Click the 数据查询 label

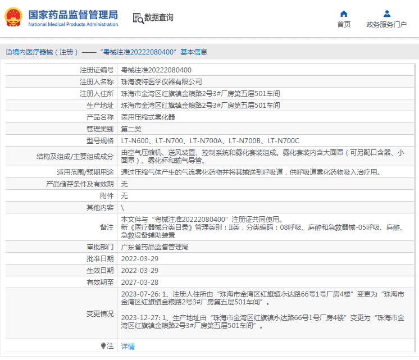pos(159,17)
